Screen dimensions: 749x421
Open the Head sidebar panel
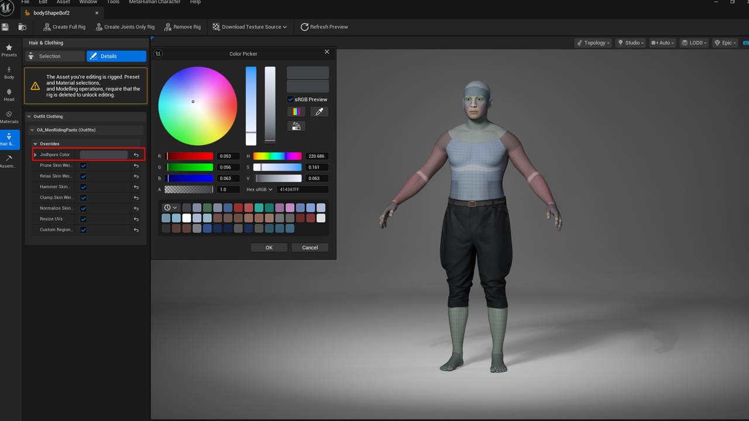(9, 95)
